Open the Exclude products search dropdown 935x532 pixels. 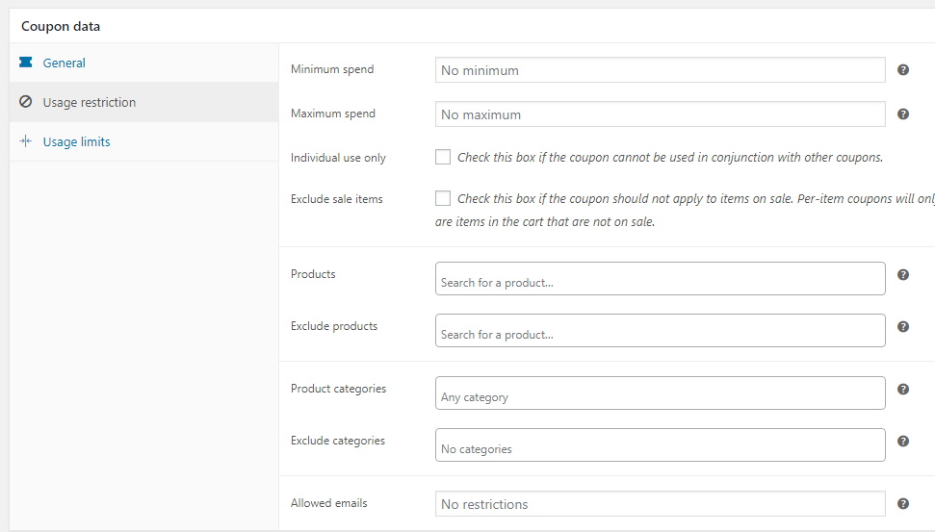point(661,331)
